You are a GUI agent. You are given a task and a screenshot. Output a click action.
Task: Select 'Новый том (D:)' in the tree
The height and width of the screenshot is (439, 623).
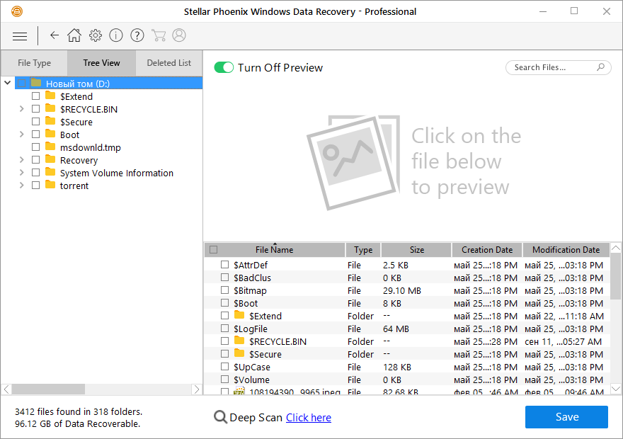78,84
